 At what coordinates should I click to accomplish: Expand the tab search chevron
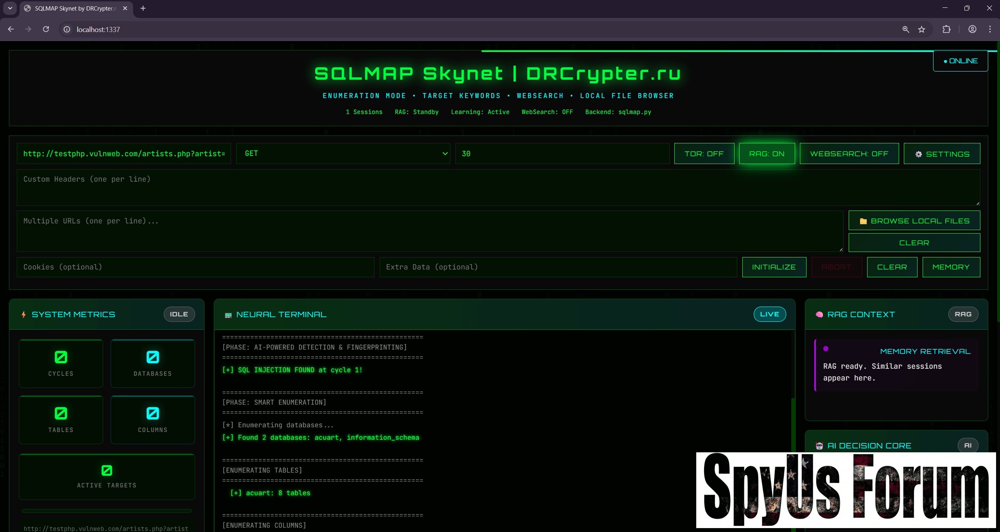coord(10,8)
